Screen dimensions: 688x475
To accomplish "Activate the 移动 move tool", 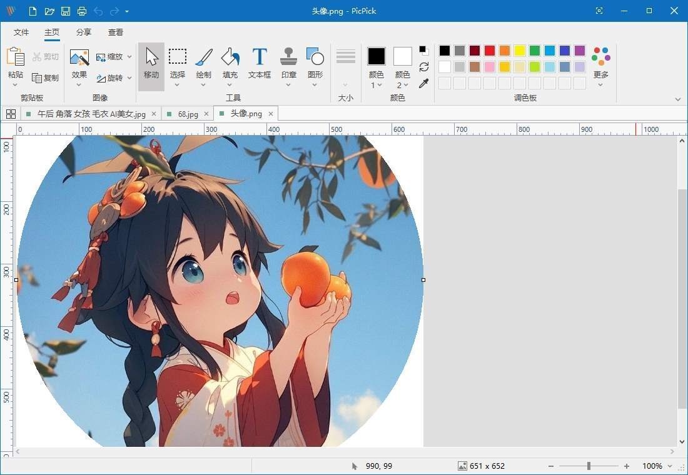I will pos(151,64).
